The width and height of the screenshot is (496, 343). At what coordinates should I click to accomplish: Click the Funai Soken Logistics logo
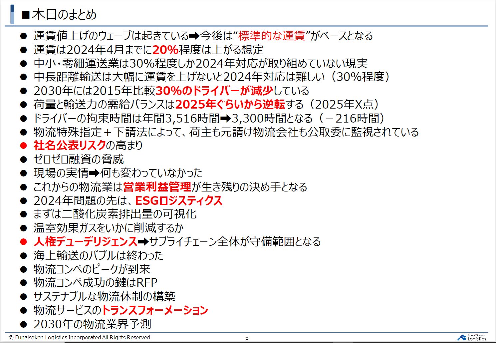pyautogui.click(x=472, y=337)
